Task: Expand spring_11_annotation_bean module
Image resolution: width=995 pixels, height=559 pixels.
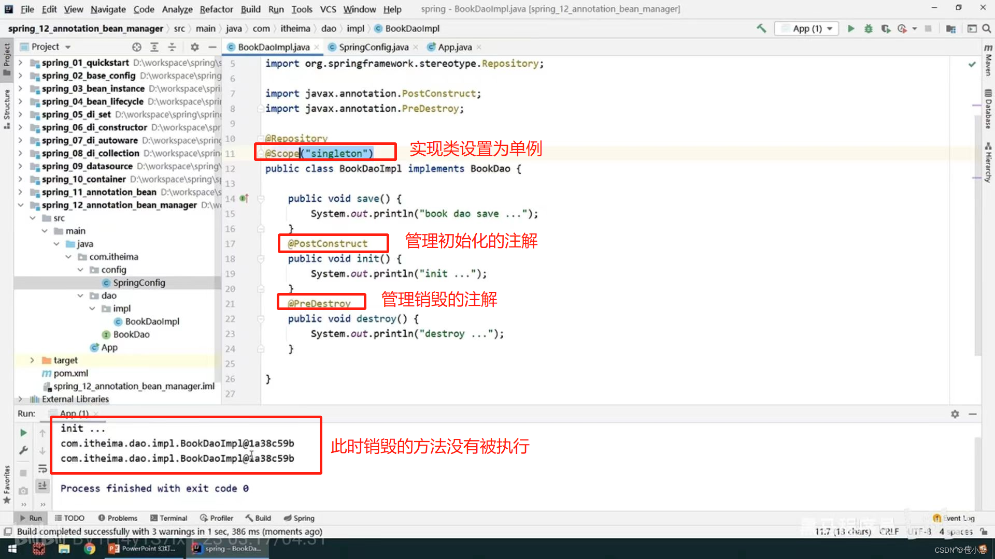Action: [x=20, y=192]
